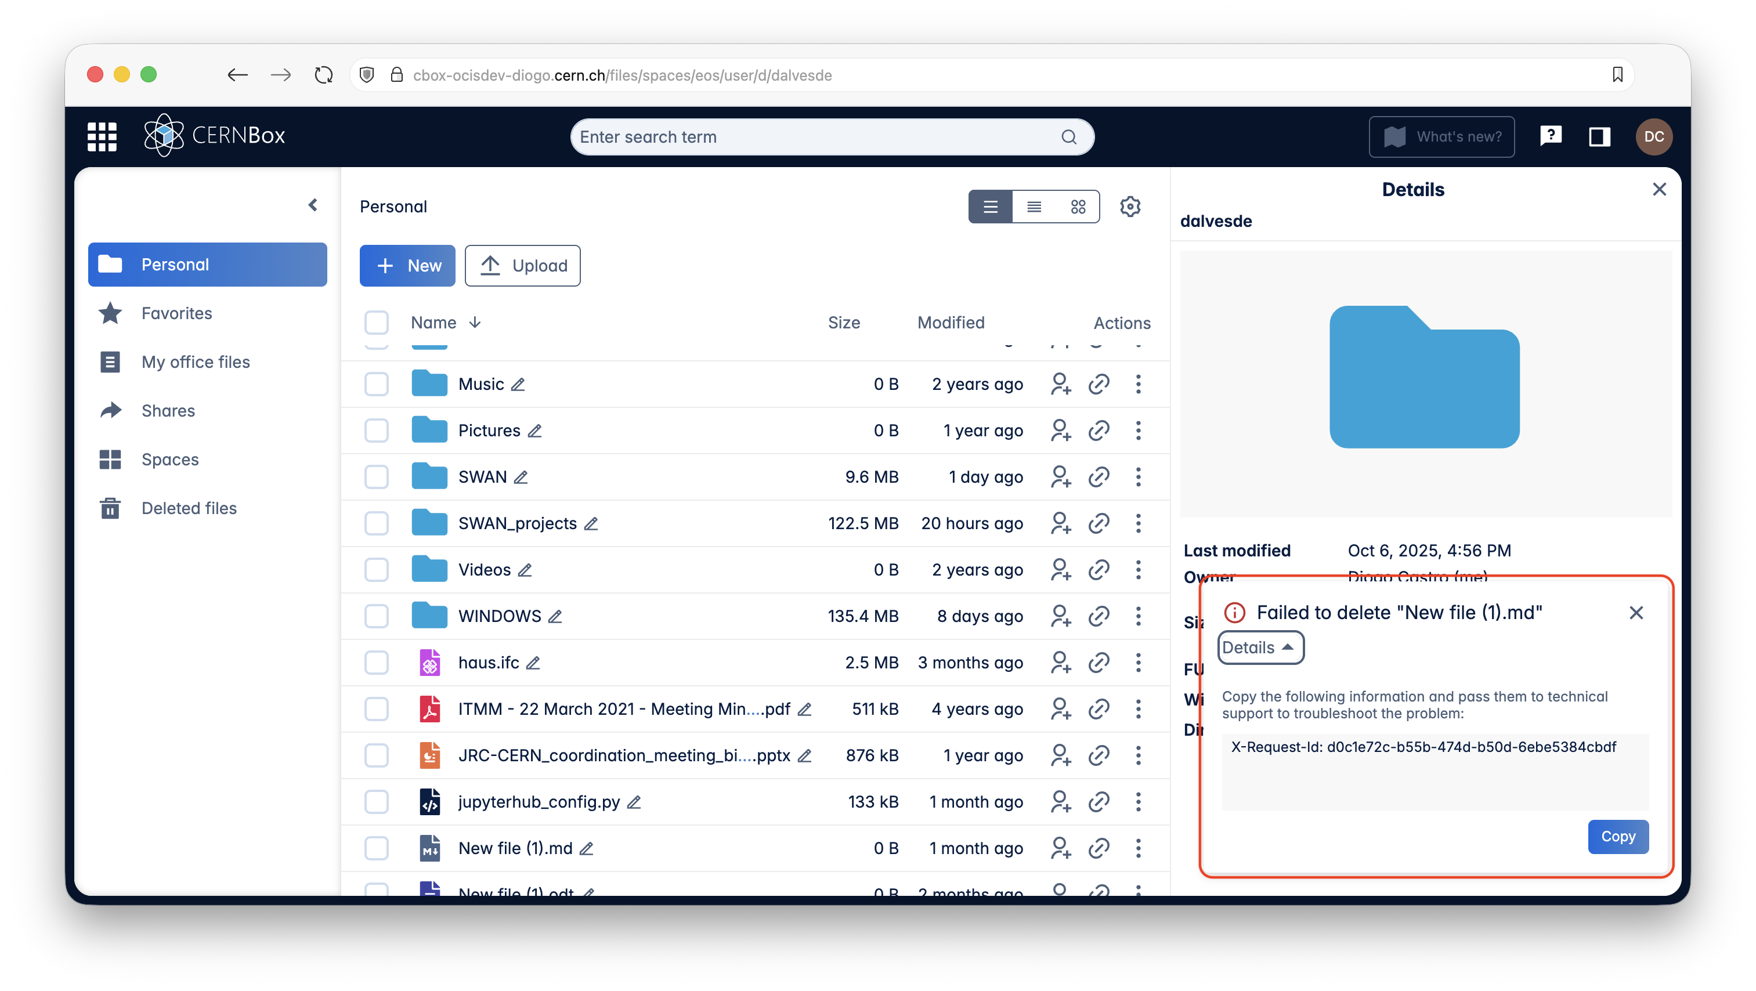Click the rename pencil next to Pictures

(x=535, y=431)
